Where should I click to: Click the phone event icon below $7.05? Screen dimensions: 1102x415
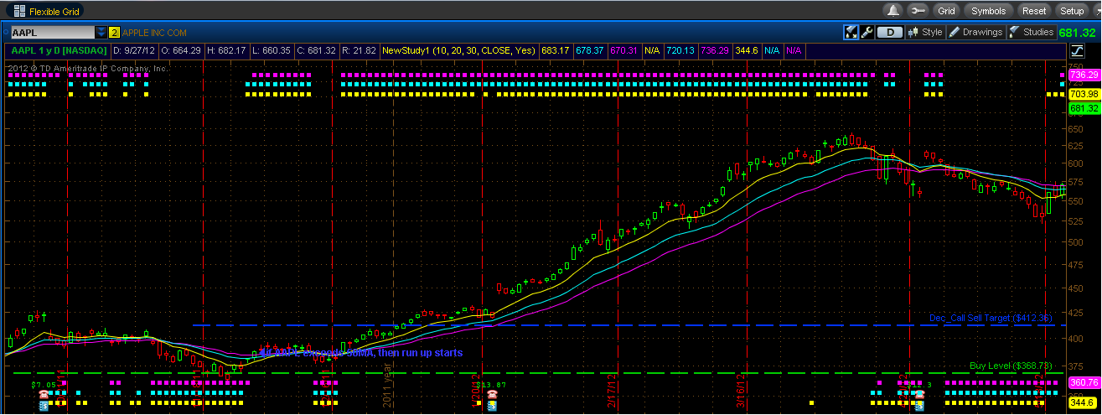point(44,394)
